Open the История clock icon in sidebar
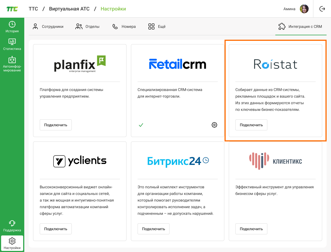Viewport: 331px width, 252px height. (12, 24)
